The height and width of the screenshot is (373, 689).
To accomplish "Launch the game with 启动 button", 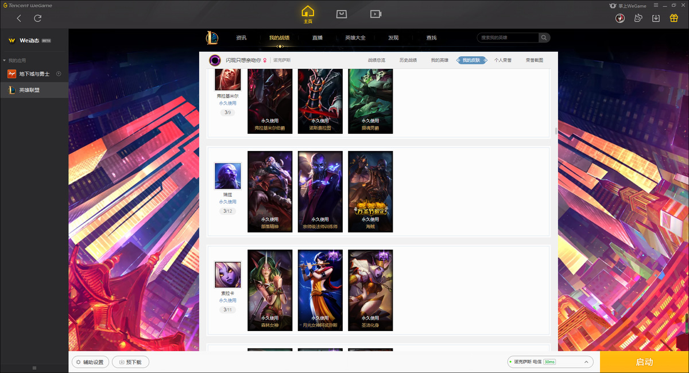I will coord(644,362).
